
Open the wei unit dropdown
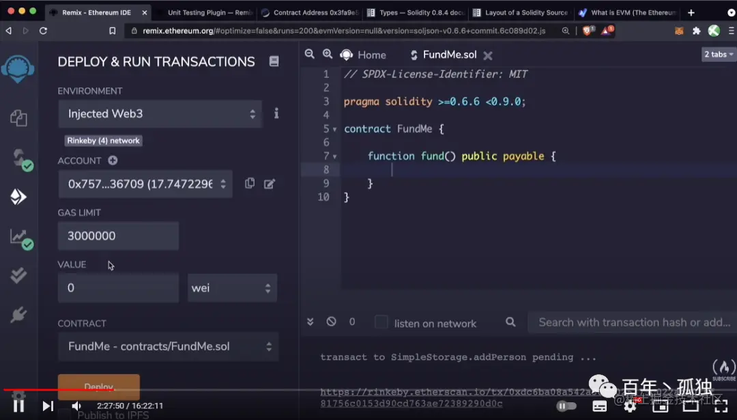point(232,288)
